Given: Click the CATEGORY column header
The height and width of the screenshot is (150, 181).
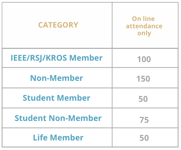Looking at the screenshot, I should (x=58, y=25).
